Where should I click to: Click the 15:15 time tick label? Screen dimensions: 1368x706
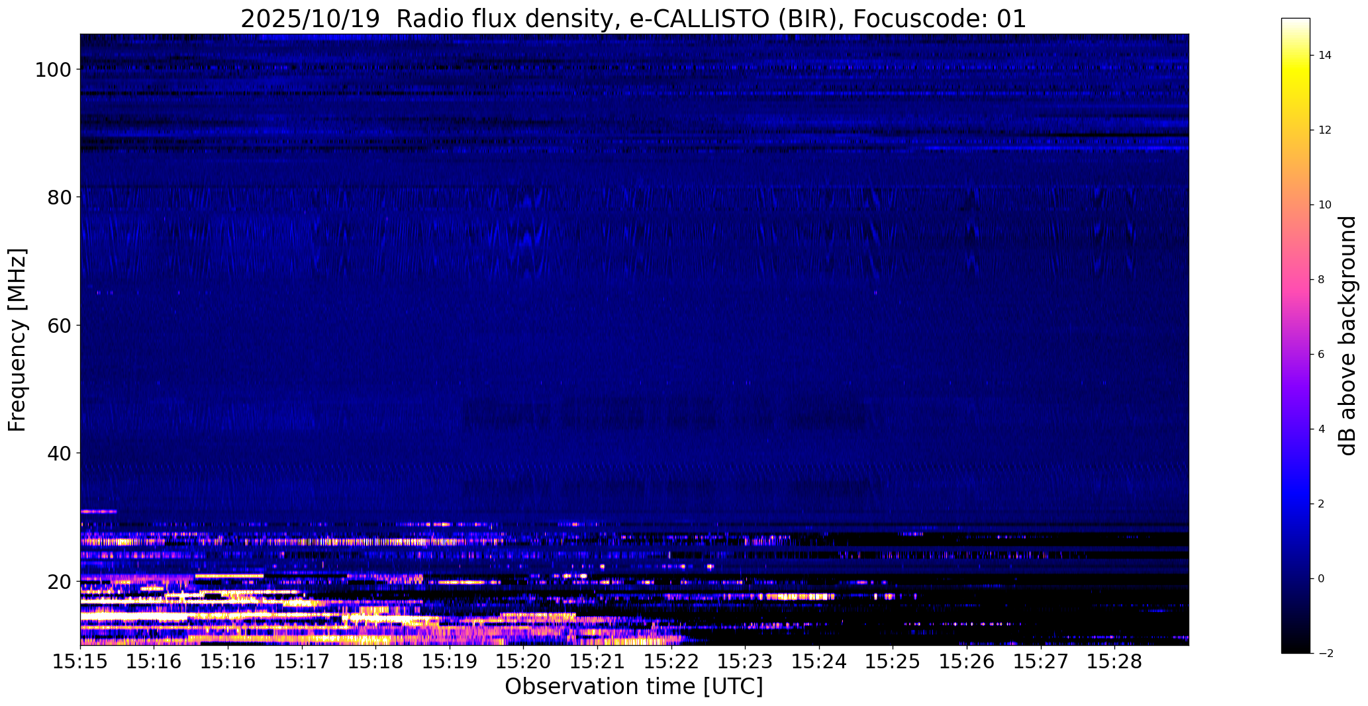point(81,661)
